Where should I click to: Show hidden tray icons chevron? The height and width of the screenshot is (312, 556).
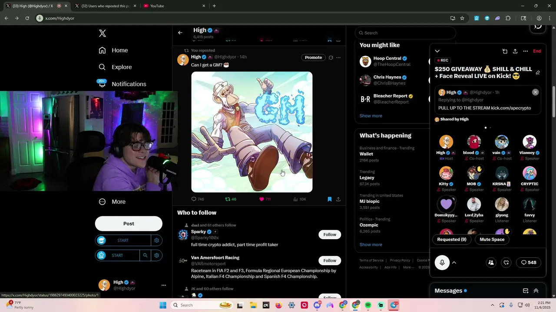492,305
